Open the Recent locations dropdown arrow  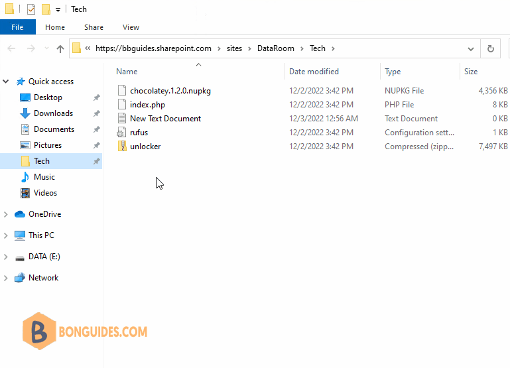click(46, 48)
